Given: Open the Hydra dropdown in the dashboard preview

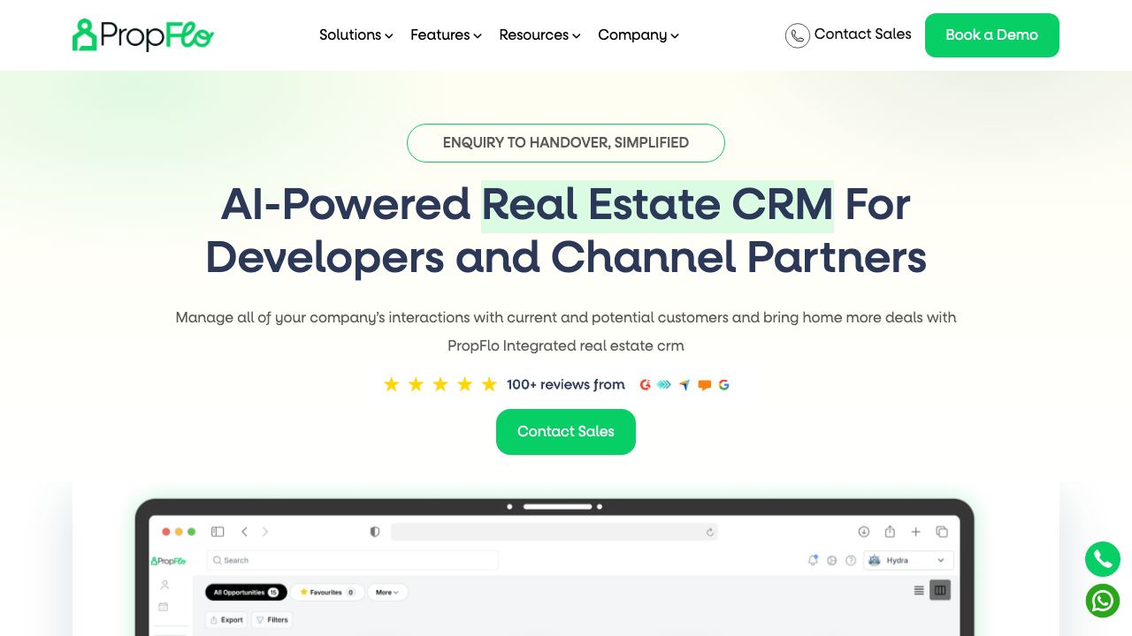Looking at the screenshot, I should [908, 560].
